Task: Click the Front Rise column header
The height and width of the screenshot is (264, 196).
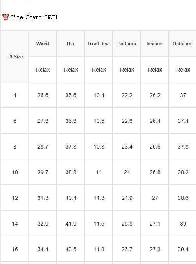Action: (99, 44)
